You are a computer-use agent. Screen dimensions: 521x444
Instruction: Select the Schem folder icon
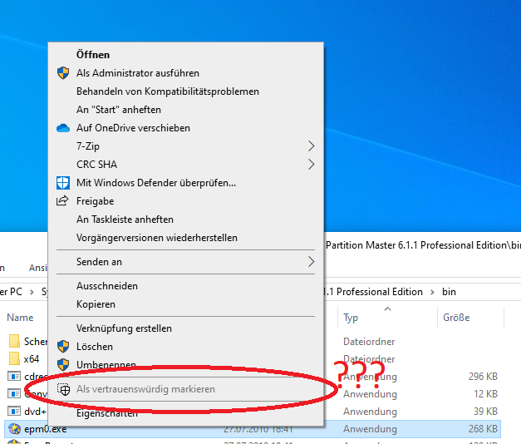[x=14, y=341]
